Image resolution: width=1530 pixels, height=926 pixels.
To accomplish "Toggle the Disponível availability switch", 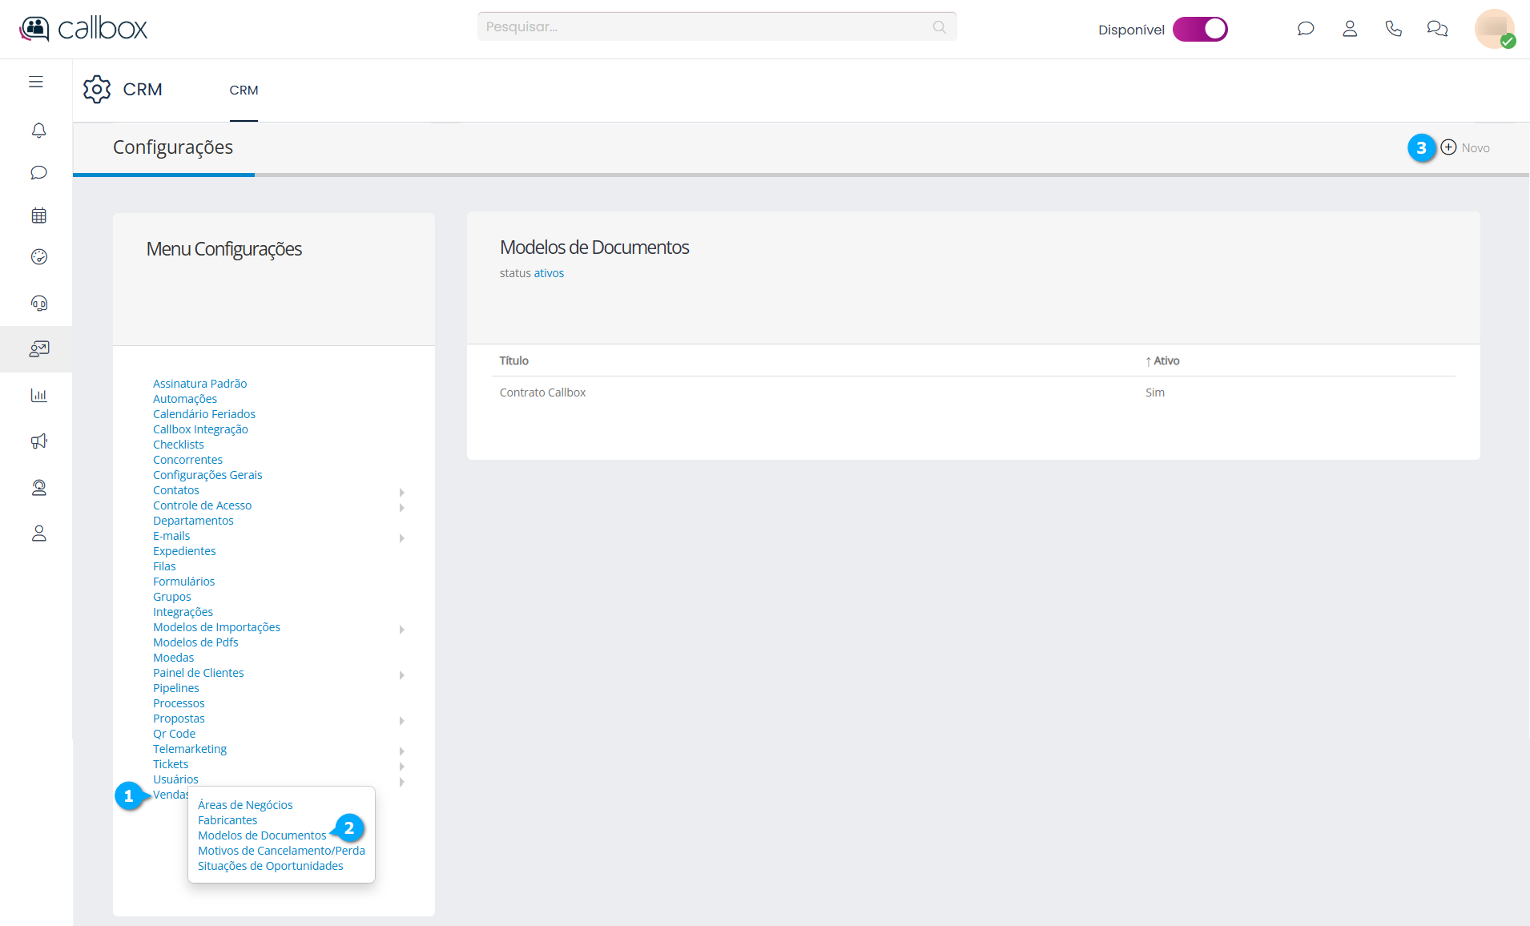I will [1199, 30].
